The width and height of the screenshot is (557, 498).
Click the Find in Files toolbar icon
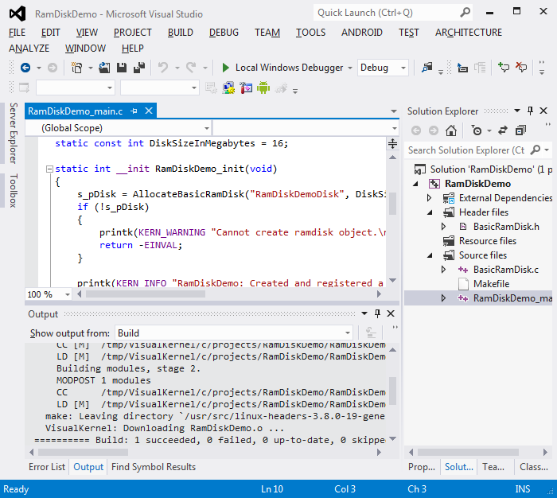pyautogui.click(x=427, y=67)
